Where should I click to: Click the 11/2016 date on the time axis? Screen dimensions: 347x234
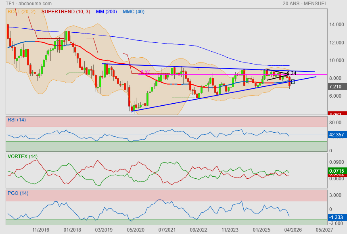(41, 230)
